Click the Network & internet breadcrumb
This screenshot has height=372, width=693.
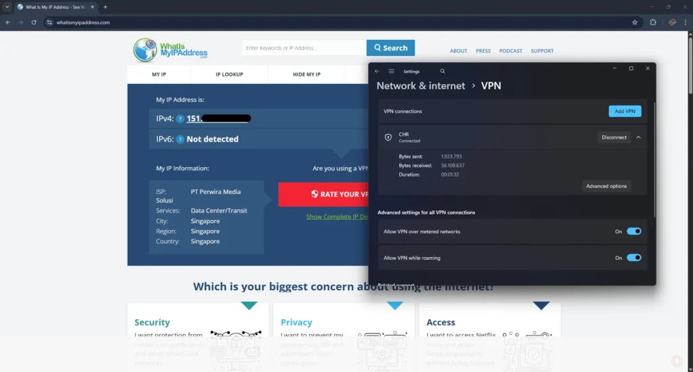point(421,86)
